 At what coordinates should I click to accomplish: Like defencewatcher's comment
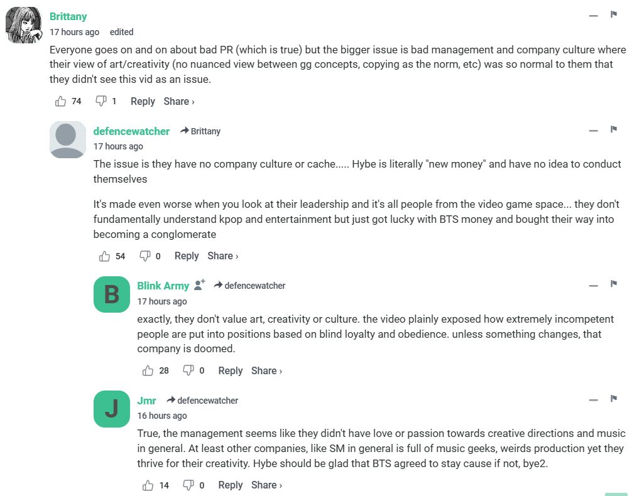pyautogui.click(x=105, y=256)
